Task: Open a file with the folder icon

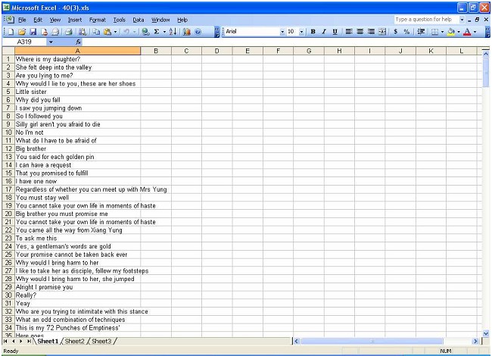Action: pos(22,31)
